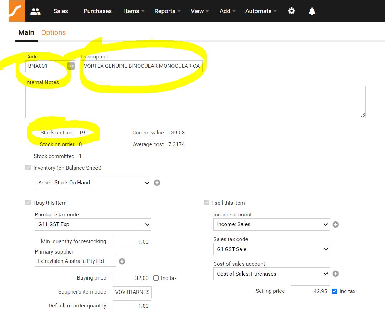
Task: Open the Cost of sales account dropdown
Action: [x=271, y=274]
